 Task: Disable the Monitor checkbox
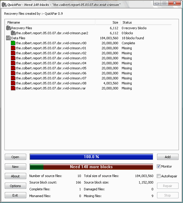click(159, 166)
